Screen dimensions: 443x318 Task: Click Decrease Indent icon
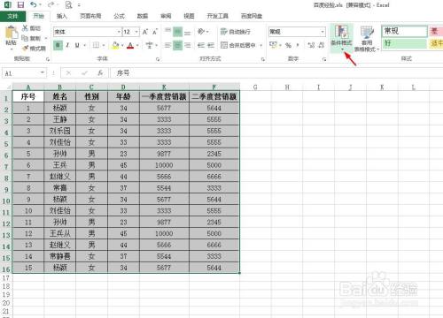click(x=201, y=45)
